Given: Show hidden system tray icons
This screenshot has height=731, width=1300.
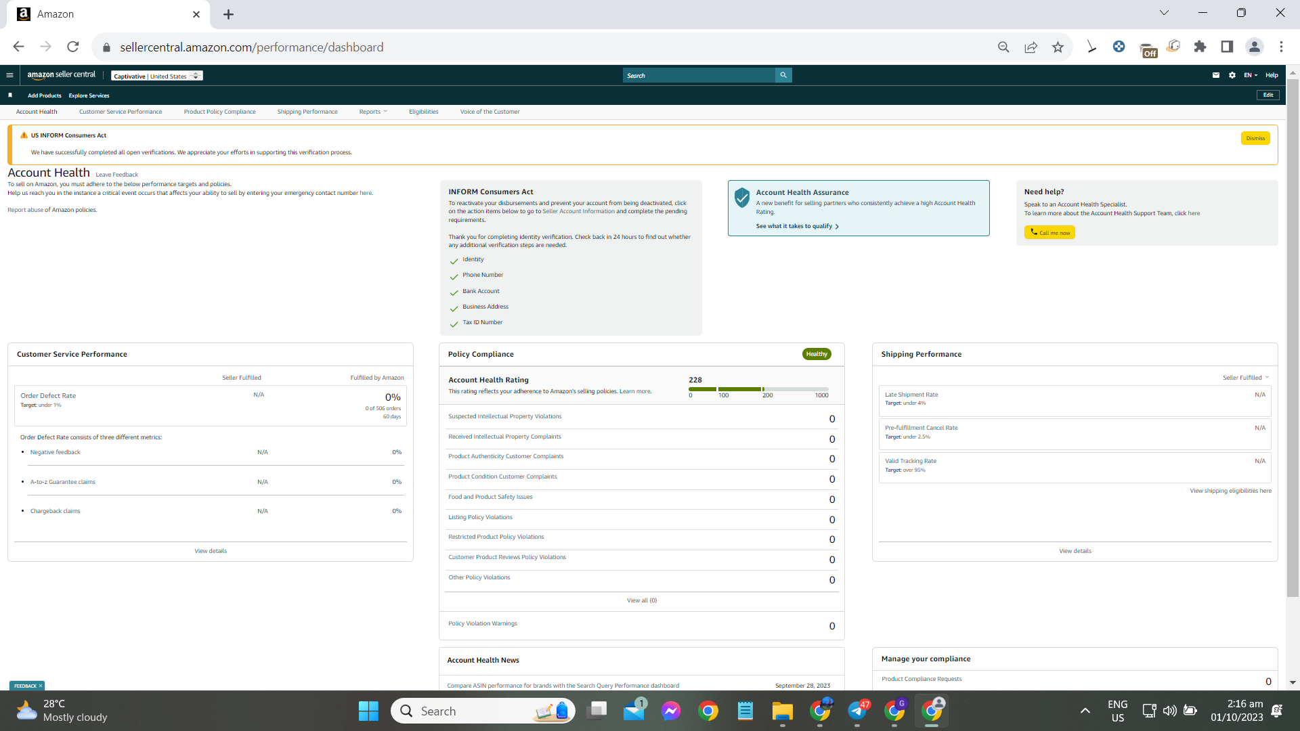Looking at the screenshot, I should click(x=1085, y=711).
